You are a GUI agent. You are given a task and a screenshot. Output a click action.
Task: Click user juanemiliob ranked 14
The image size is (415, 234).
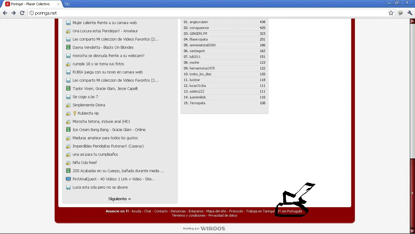coord(198,97)
